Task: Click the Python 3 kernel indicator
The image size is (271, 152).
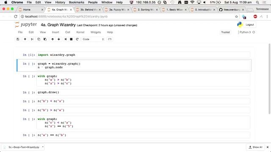Action: point(247,32)
